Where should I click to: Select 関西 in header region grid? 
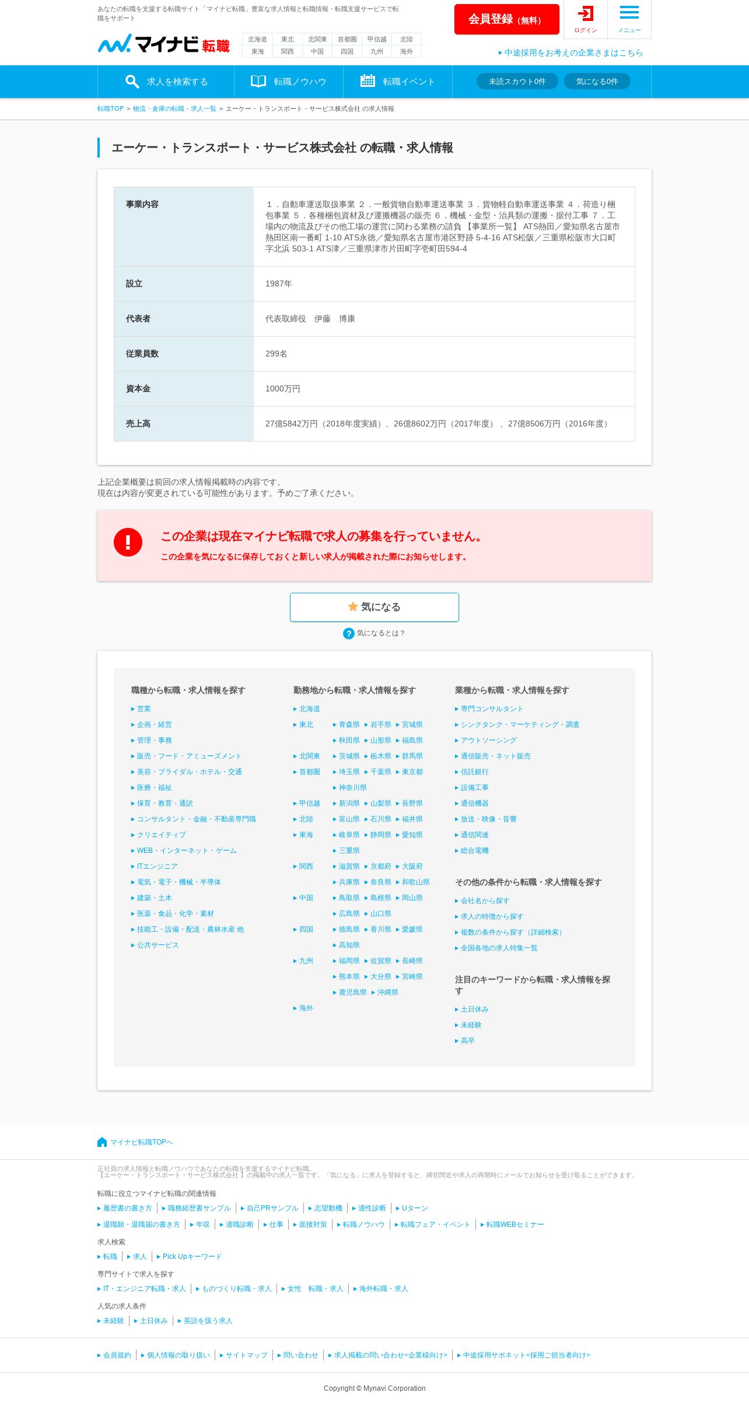(287, 51)
